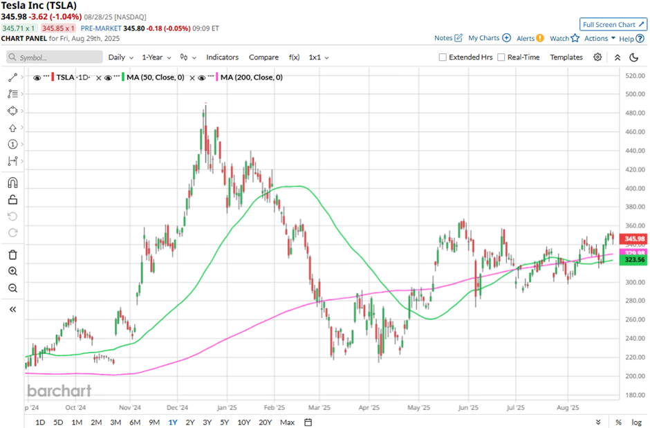This screenshot has height=428, width=650.
Task: Expand trend line tool options arrow
Action: pyautogui.click(x=22, y=77)
